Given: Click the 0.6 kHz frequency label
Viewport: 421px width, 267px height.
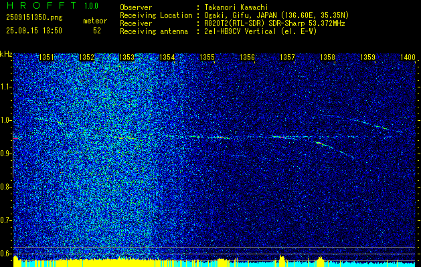Looking at the screenshot, I should point(5,254).
